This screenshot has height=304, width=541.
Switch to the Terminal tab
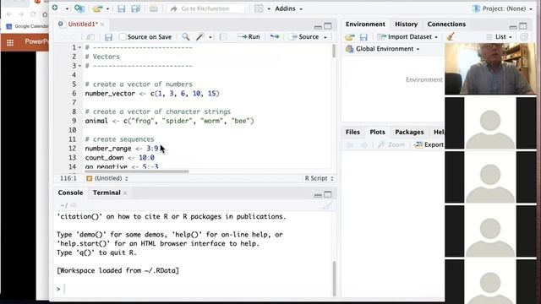tap(107, 193)
